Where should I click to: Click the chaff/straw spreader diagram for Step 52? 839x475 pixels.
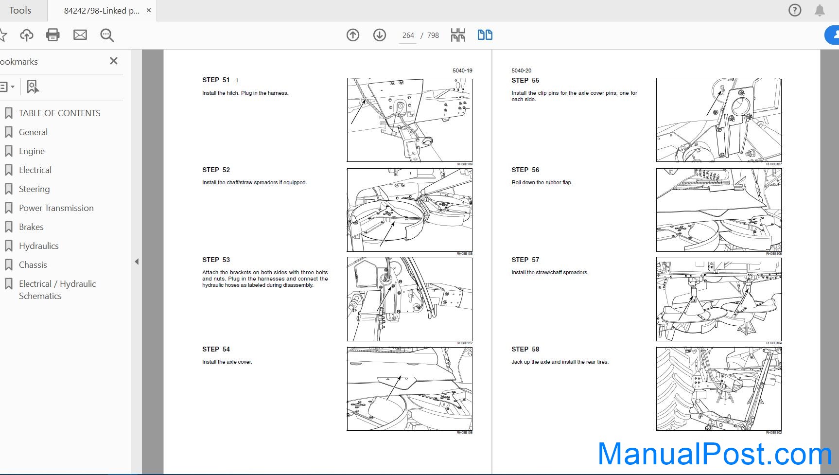pos(409,210)
